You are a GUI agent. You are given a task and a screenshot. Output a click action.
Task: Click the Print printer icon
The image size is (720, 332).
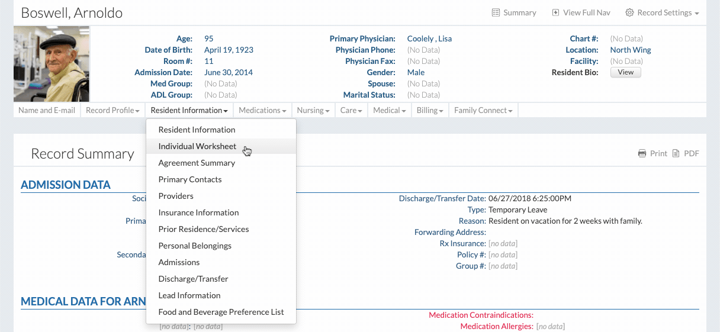(x=642, y=153)
